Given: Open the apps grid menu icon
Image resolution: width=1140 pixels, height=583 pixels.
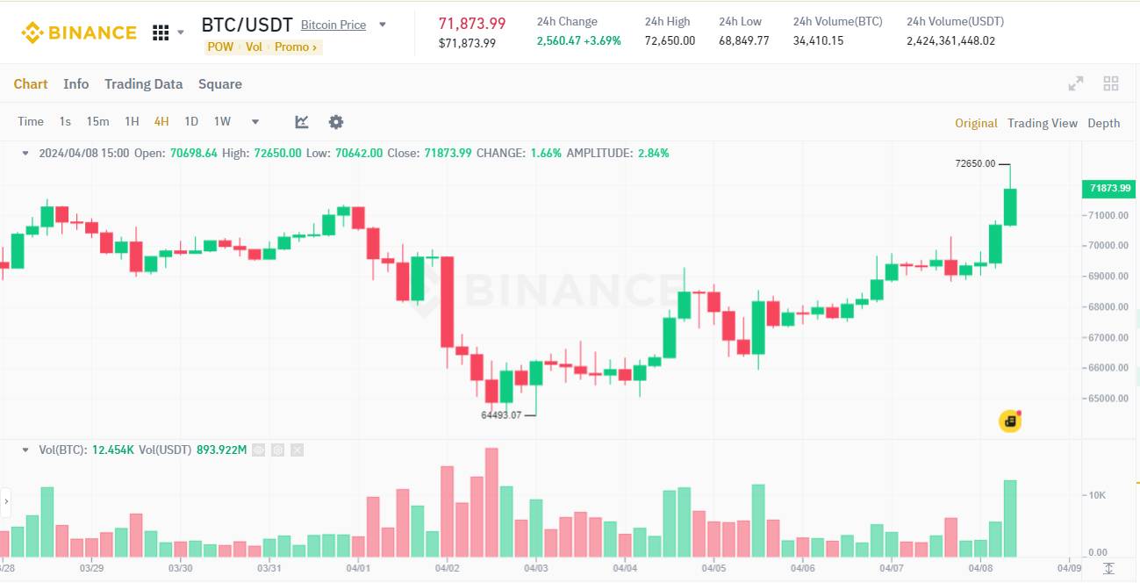Looking at the screenshot, I should tap(161, 33).
